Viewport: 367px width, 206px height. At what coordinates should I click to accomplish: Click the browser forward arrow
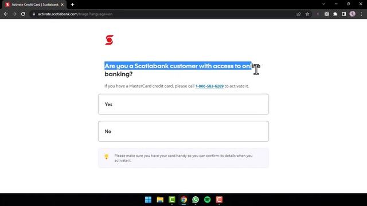[x=14, y=14]
